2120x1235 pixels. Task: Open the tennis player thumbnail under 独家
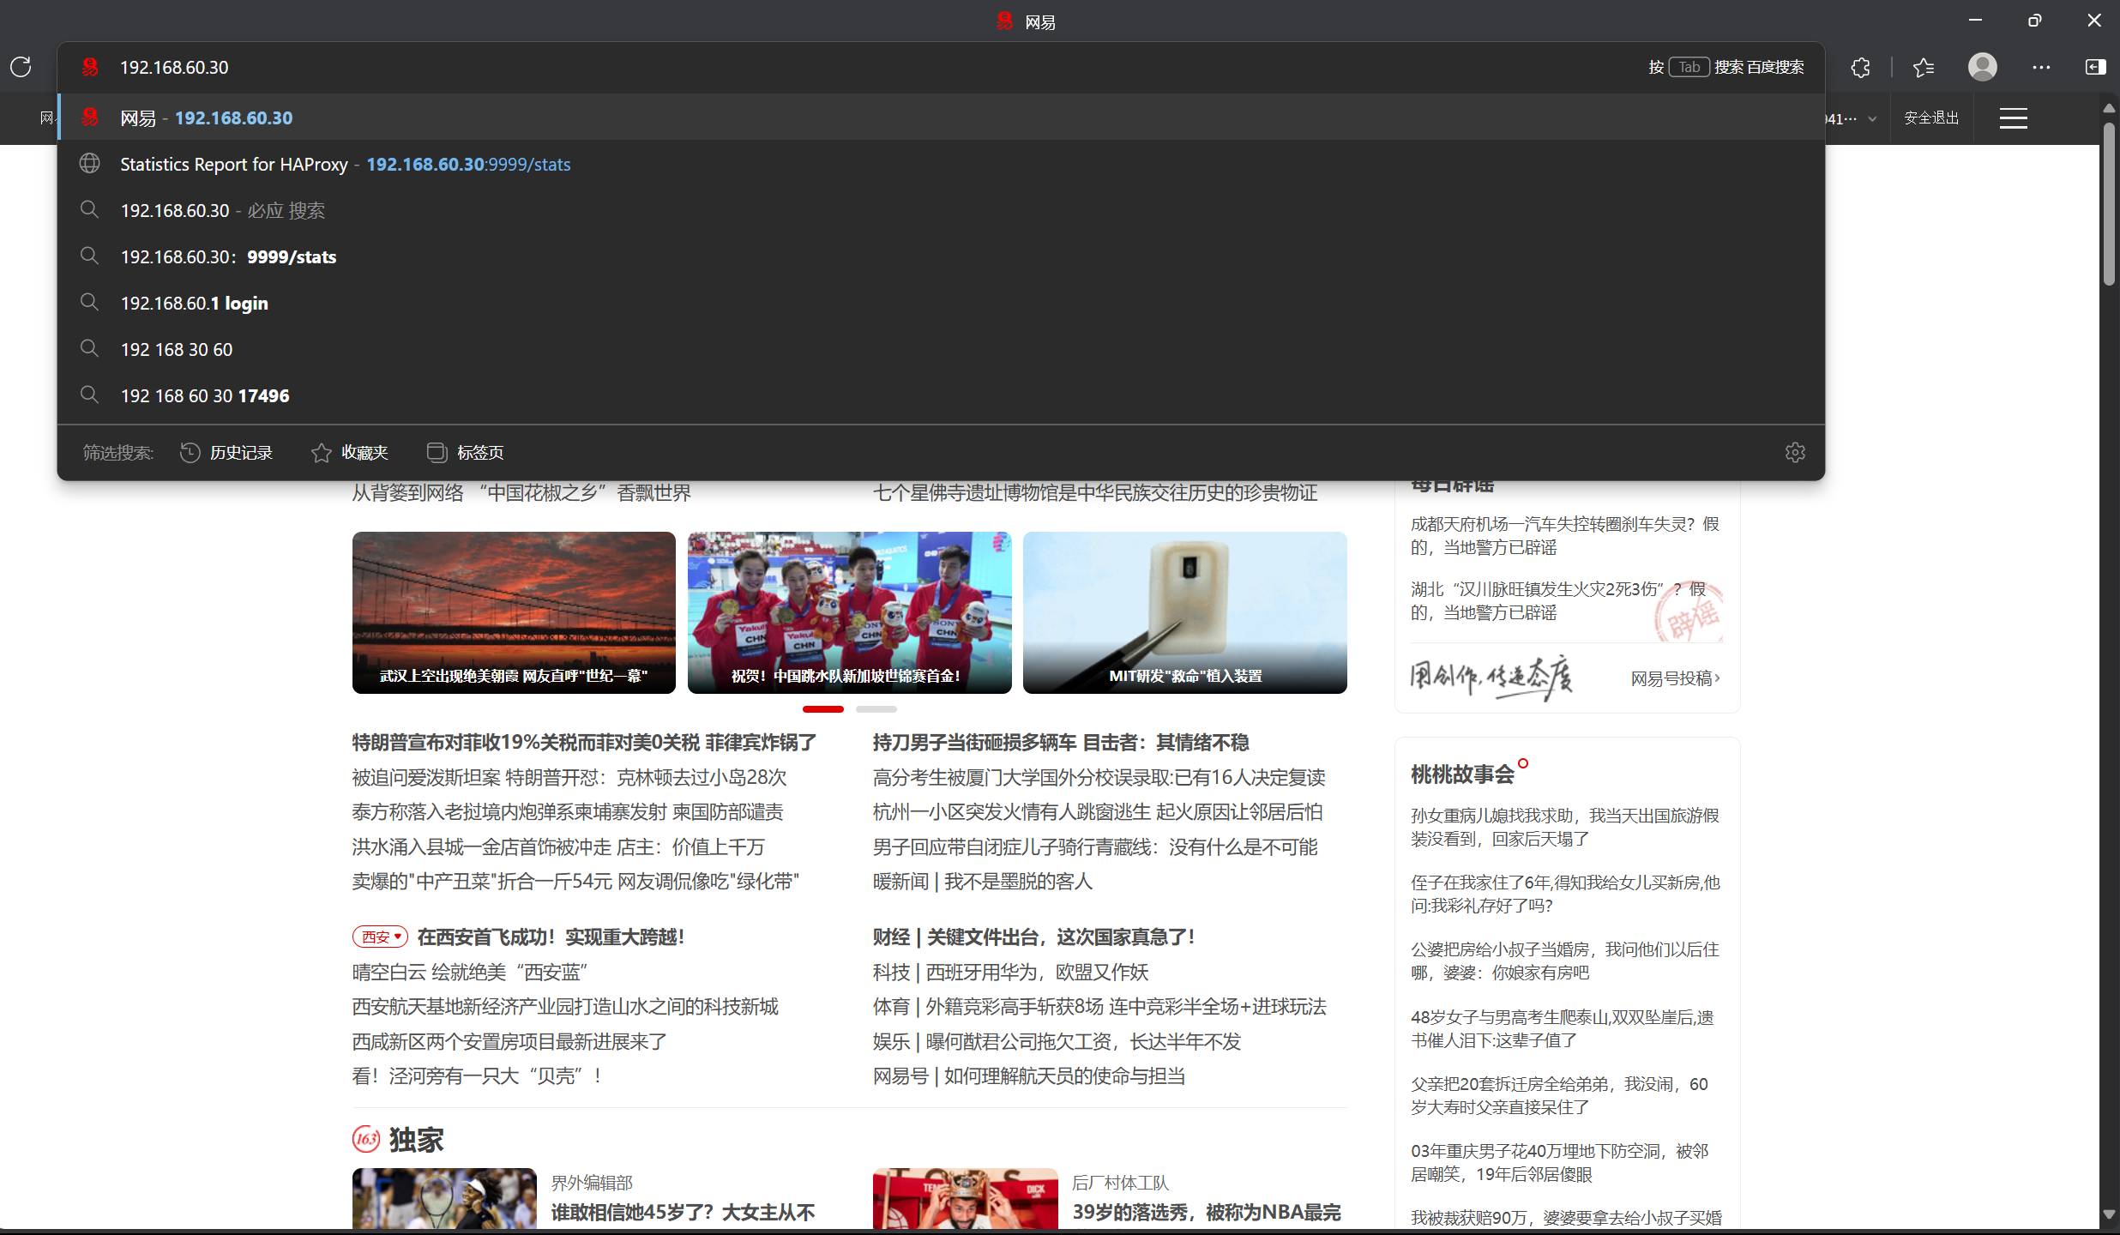(x=444, y=1199)
